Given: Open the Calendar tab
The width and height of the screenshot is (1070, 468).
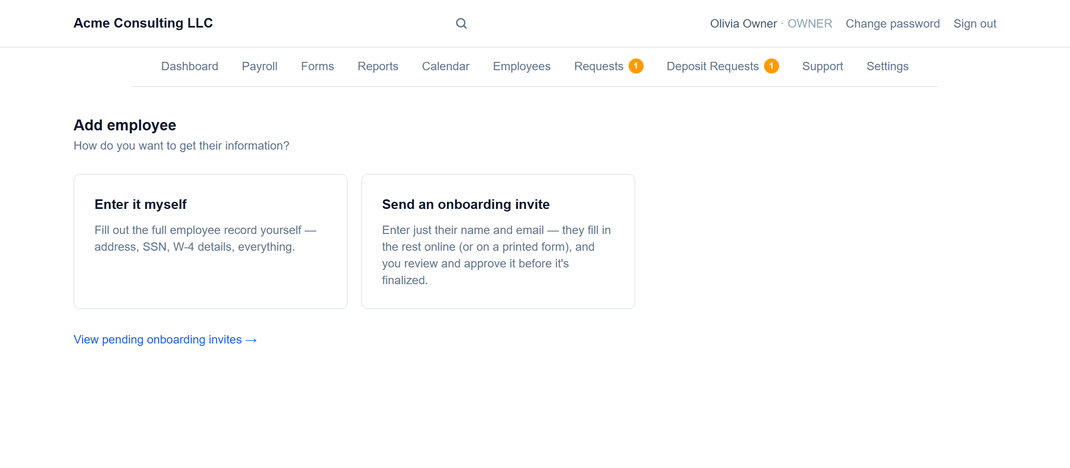Looking at the screenshot, I should 446,66.
